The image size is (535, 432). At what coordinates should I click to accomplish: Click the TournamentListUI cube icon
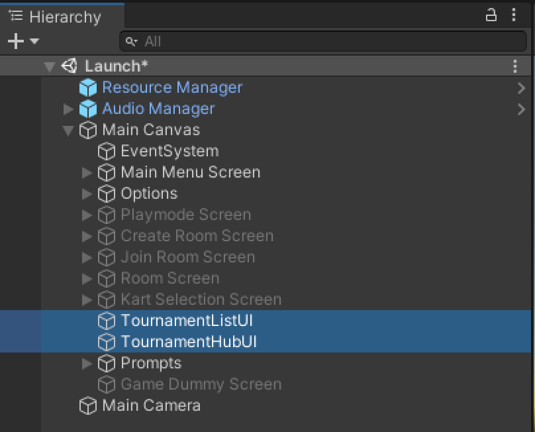click(107, 321)
